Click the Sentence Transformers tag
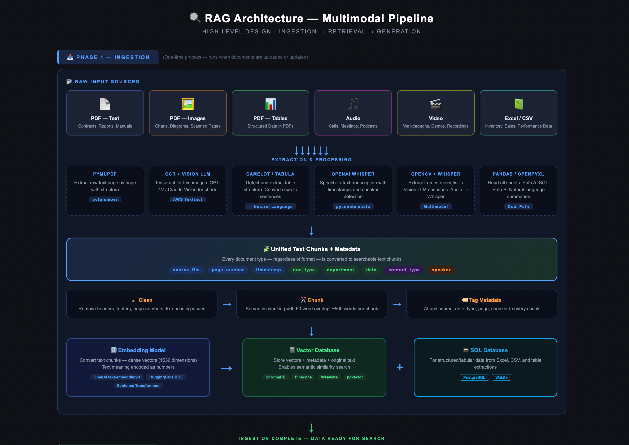The width and height of the screenshot is (629, 445). click(138, 386)
